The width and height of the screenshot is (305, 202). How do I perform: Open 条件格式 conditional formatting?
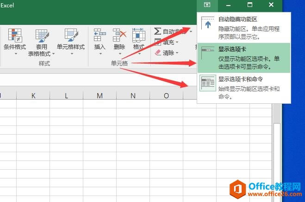pyautogui.click(x=15, y=42)
